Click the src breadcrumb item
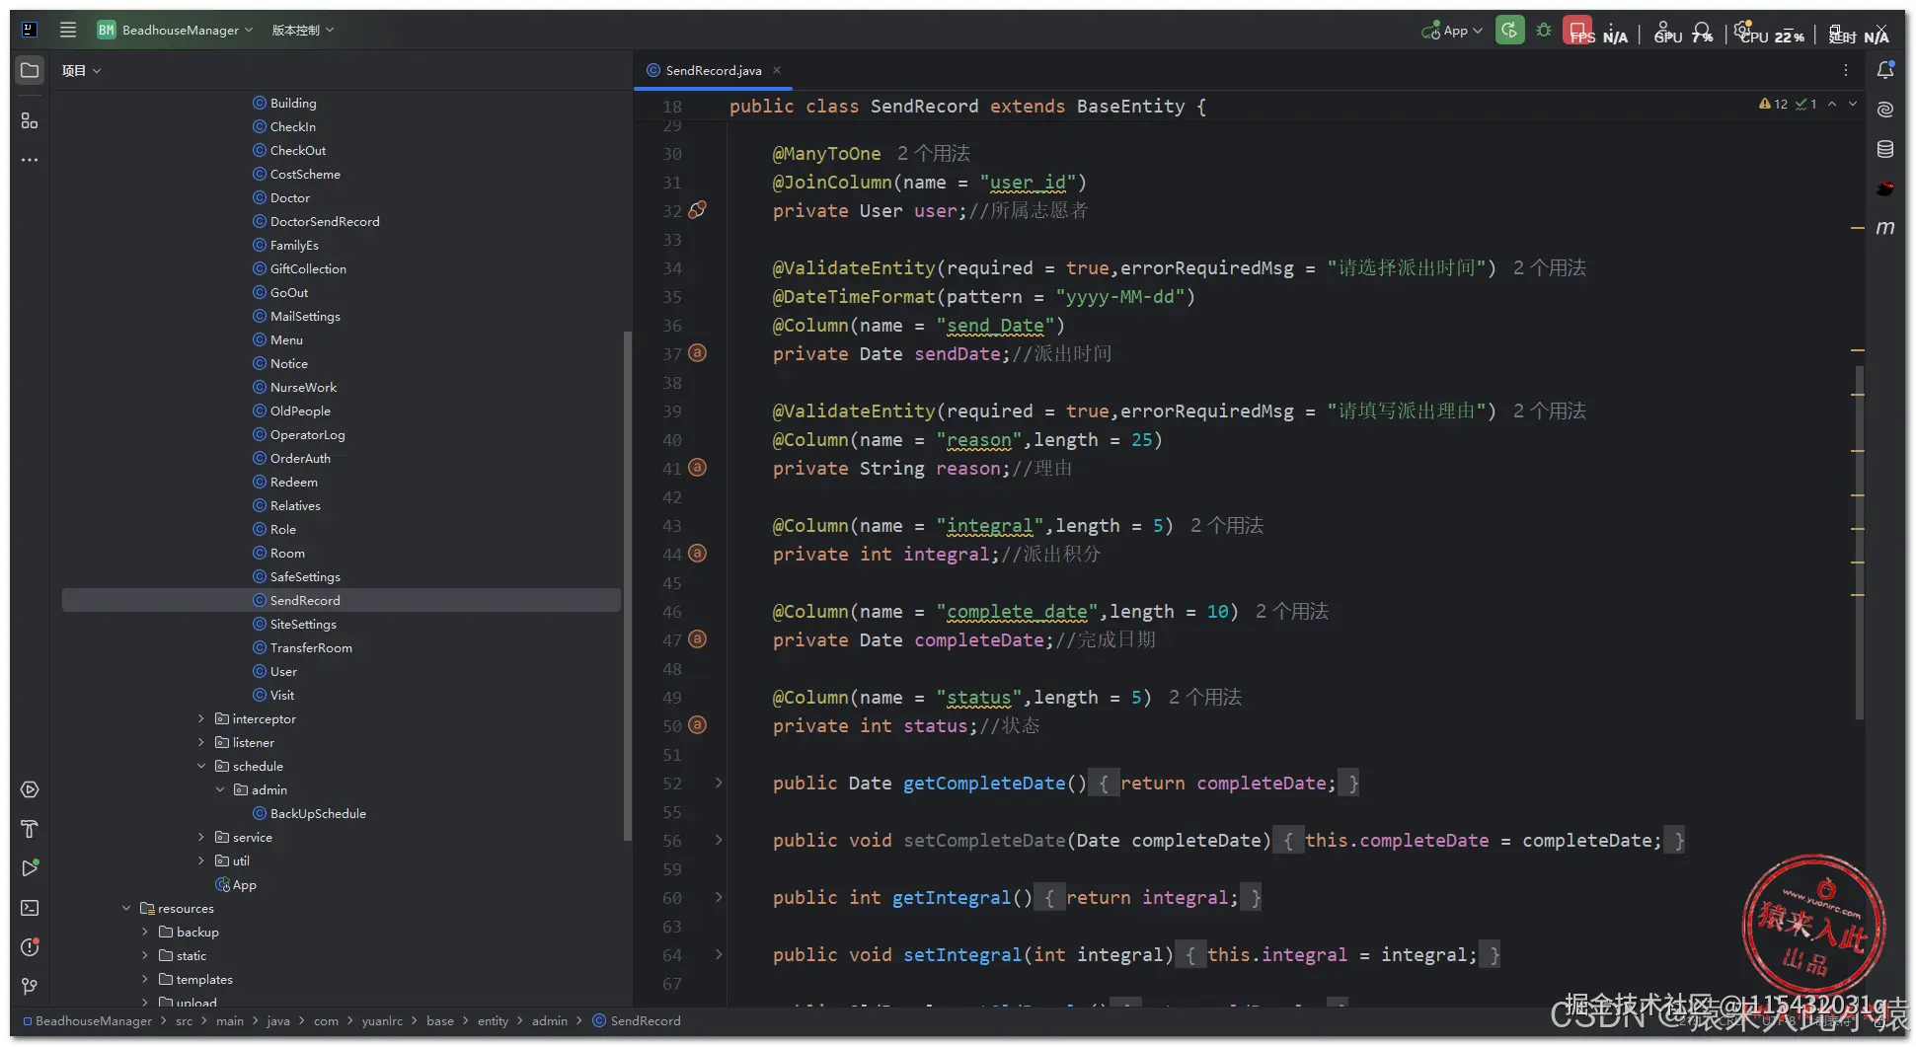The width and height of the screenshot is (1916, 1047). [184, 1020]
